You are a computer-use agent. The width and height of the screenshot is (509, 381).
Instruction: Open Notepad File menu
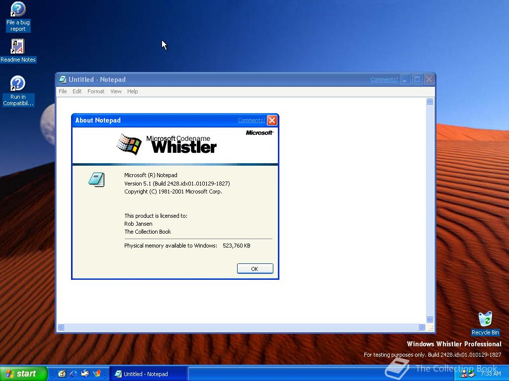[x=63, y=91]
